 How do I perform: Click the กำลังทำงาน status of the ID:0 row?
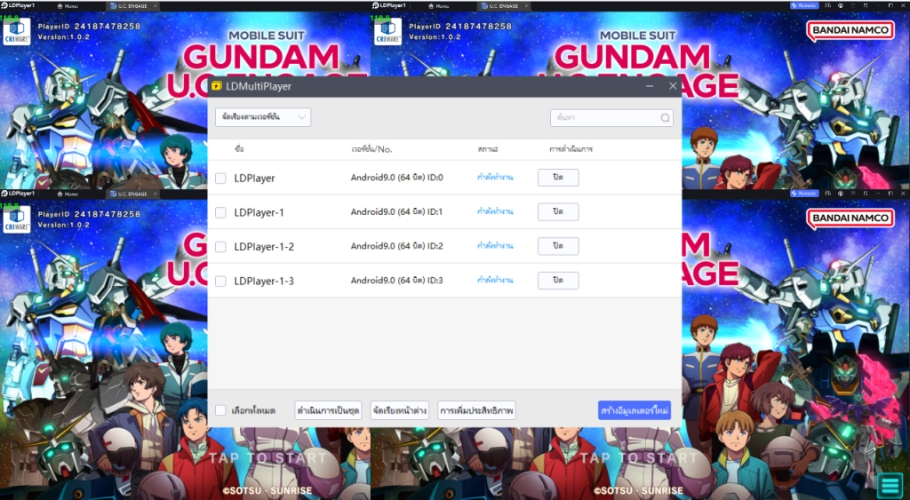pos(495,178)
